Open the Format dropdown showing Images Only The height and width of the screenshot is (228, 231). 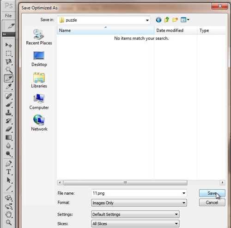point(139,203)
